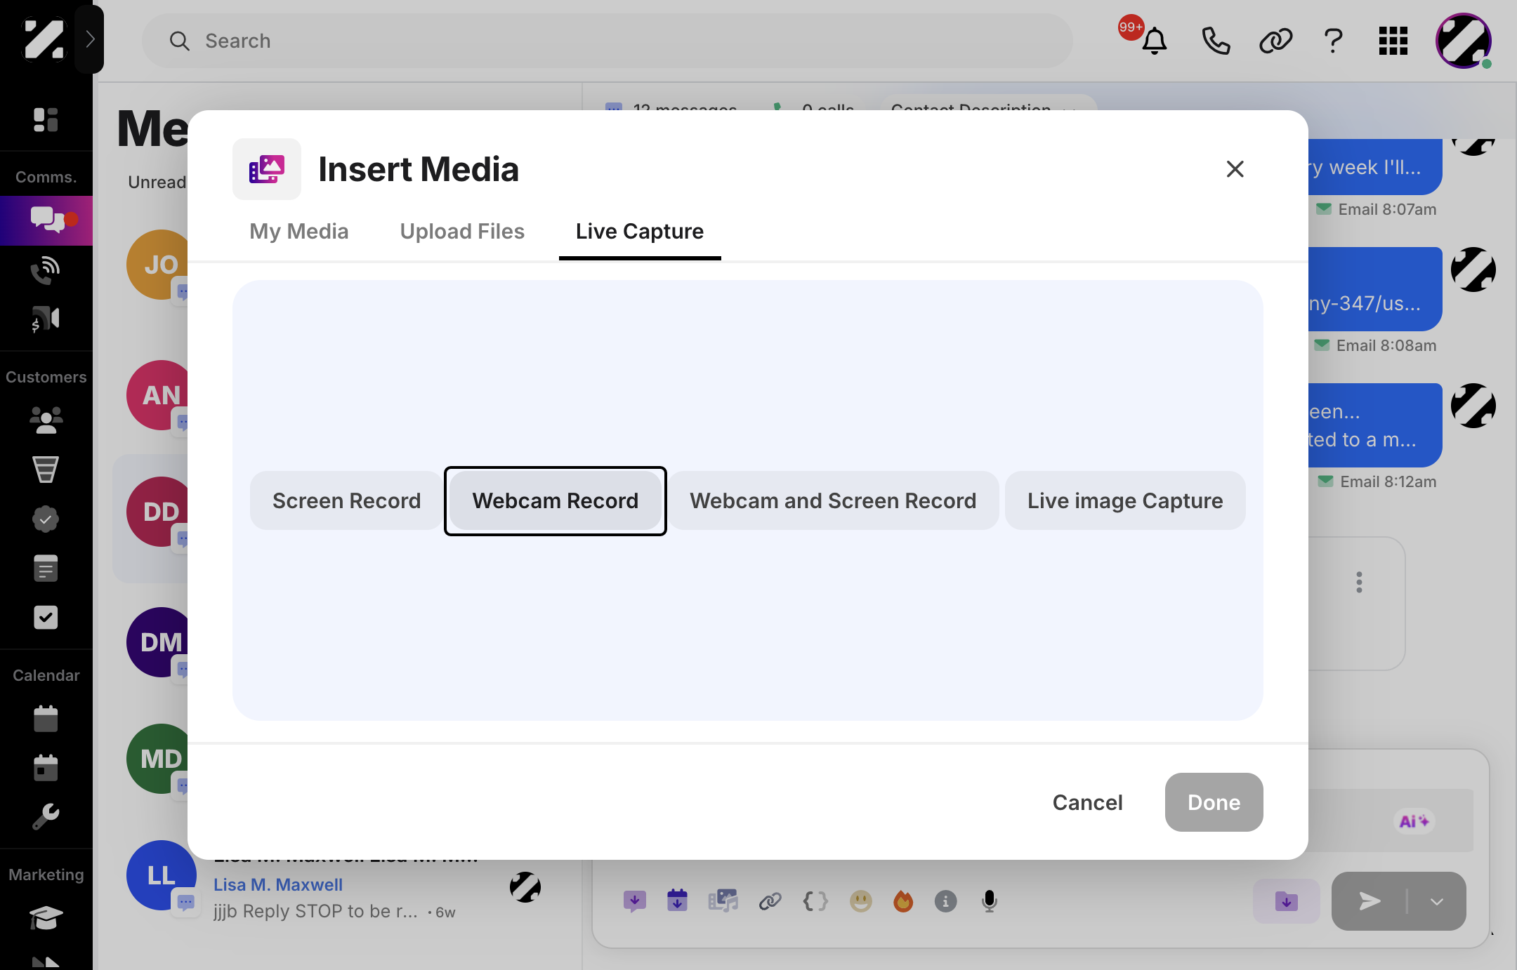Open the verified badge icon in sidebar

pyautogui.click(x=46, y=519)
